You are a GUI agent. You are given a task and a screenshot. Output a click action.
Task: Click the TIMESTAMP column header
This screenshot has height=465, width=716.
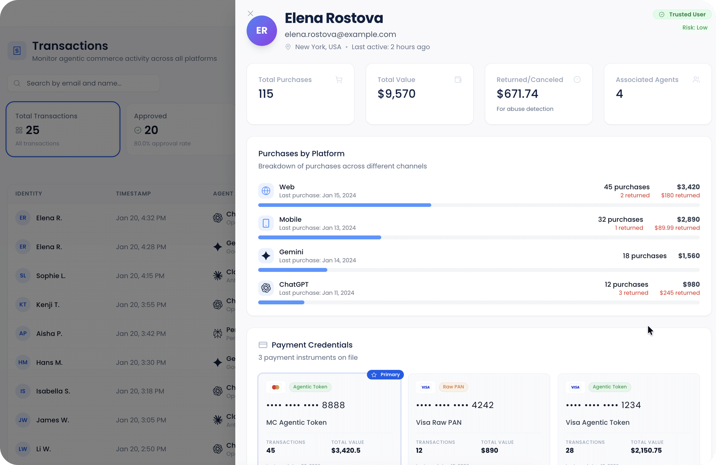pyautogui.click(x=133, y=194)
